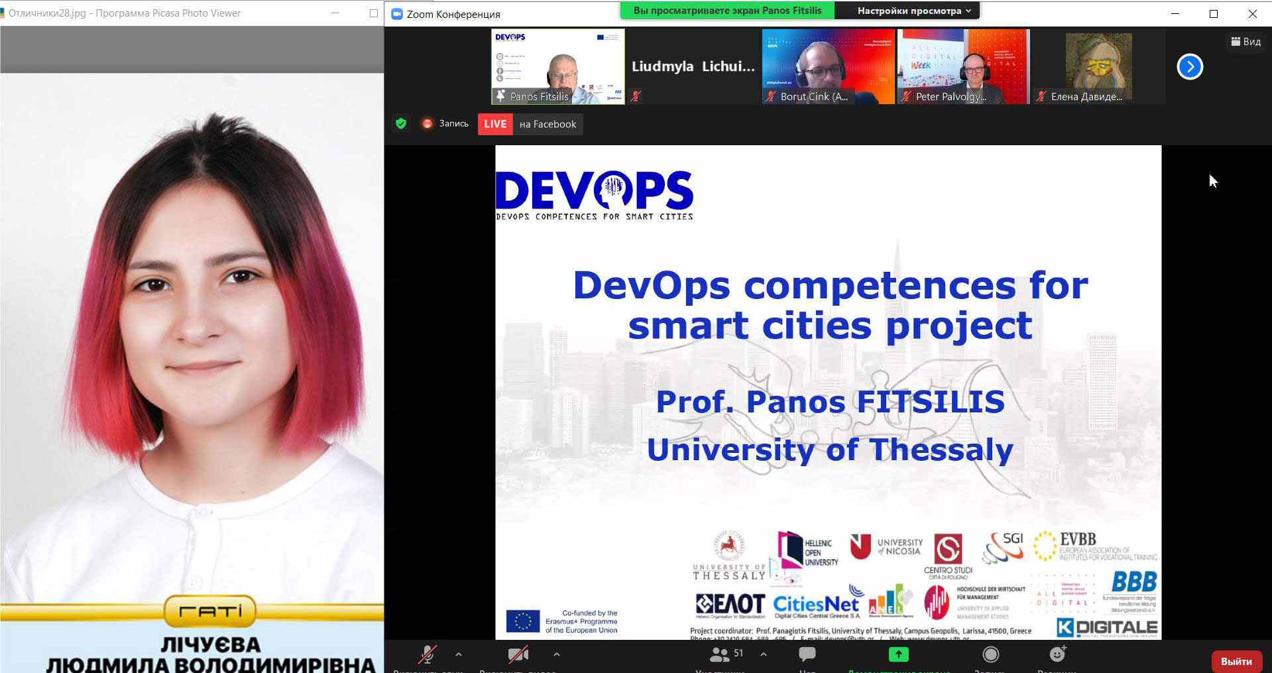Select Елена Давиде participant thumbnail
Screen dimensions: 1272x673
point(1099,66)
